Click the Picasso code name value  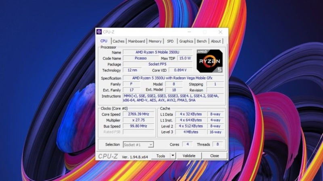tap(141, 58)
